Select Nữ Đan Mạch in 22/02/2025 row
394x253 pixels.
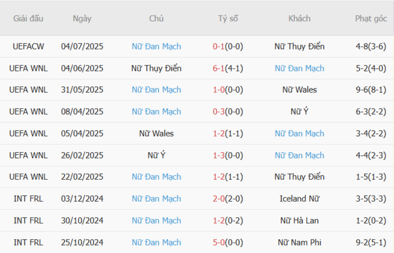(x=156, y=177)
